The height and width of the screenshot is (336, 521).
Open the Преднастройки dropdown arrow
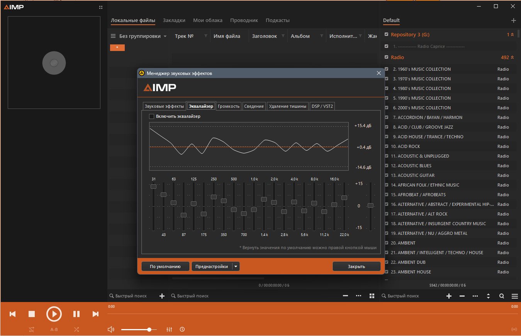[236, 266]
